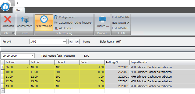Select Lohnart 501 in the 10:30 row
This screenshot has width=195, height=94.
(x=67, y=72)
